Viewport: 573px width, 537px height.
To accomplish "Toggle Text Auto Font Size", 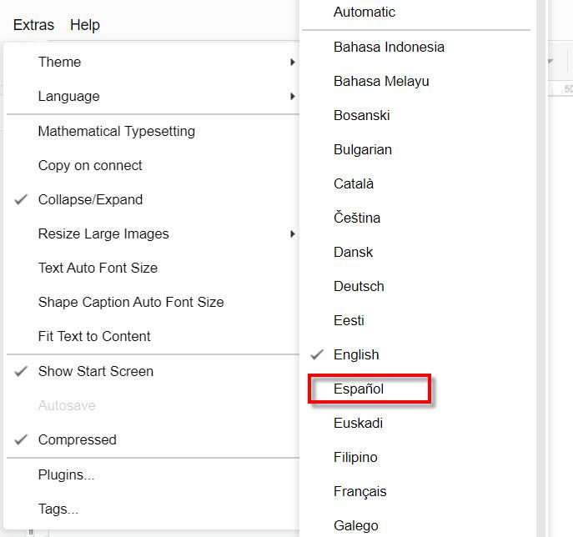I will (x=98, y=268).
